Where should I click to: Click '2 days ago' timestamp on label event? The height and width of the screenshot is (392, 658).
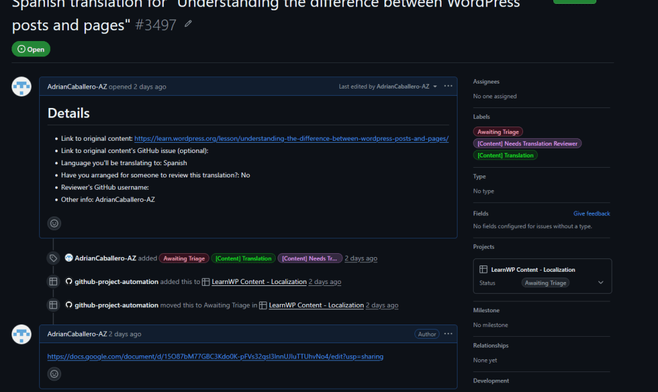point(361,258)
